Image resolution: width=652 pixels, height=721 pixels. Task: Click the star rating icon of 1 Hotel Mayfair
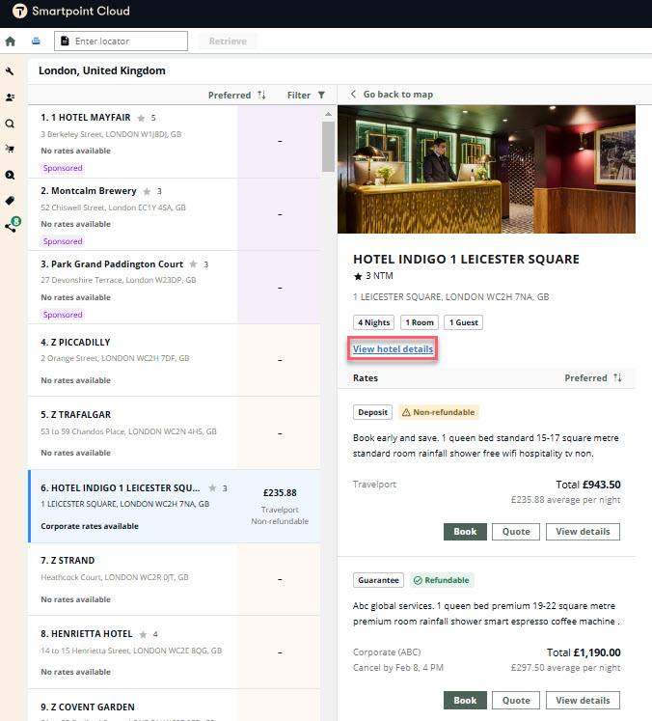(141, 118)
